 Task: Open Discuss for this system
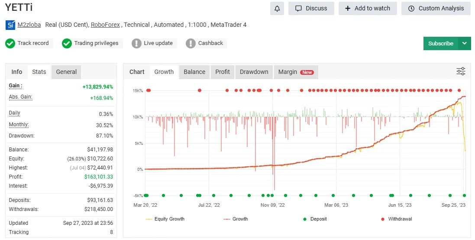click(x=311, y=8)
